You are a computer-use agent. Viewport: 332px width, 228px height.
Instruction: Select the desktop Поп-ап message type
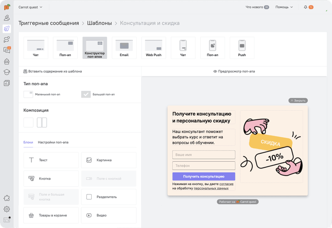pyautogui.click(x=65, y=48)
